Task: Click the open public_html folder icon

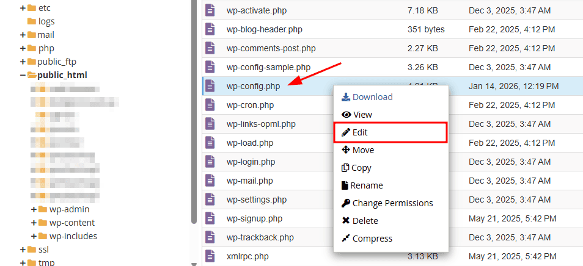Action: [x=32, y=75]
